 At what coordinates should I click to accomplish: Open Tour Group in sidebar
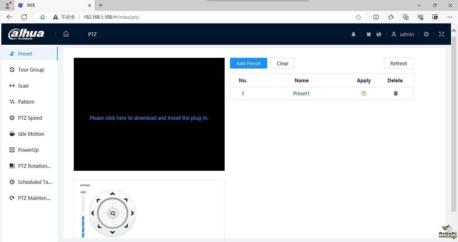click(31, 70)
